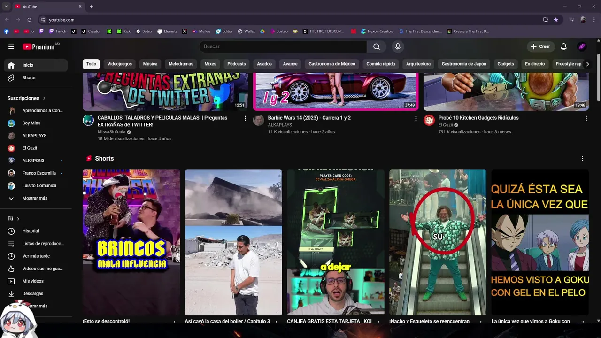This screenshot has height=338, width=601.
Task: Open the El Guzii subscription in sidebar
Action: pos(36,148)
